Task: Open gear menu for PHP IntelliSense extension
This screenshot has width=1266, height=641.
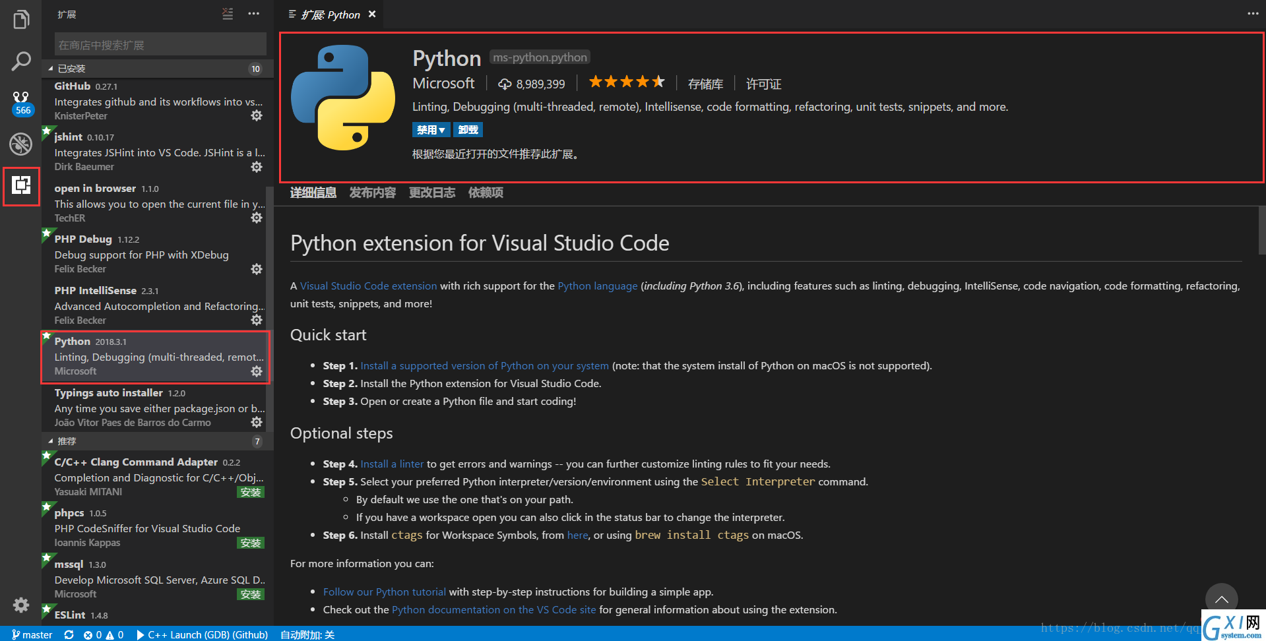Action: tap(257, 320)
